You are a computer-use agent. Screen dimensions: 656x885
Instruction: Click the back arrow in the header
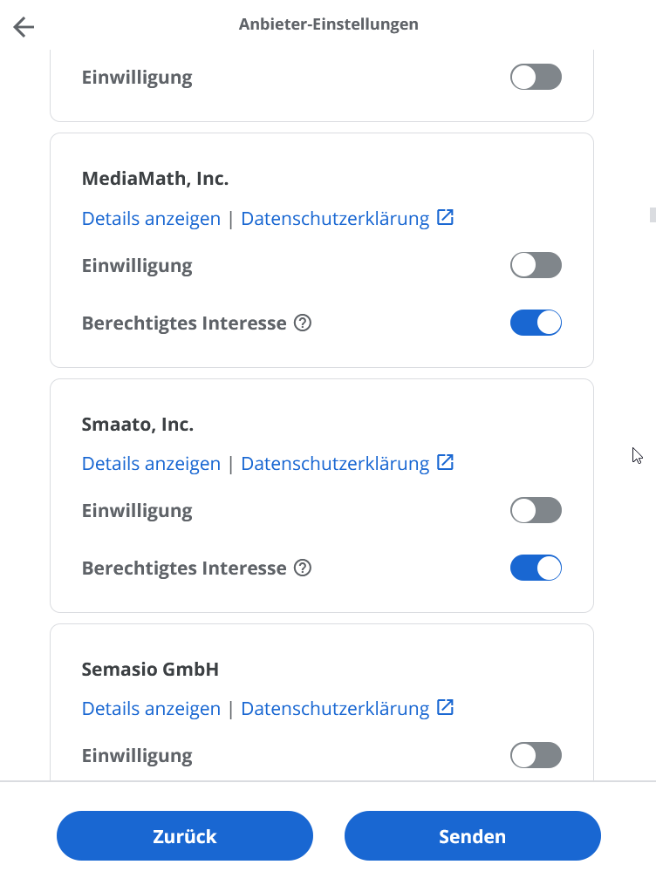click(23, 27)
